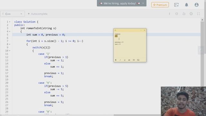Show the editor info icon
This screenshot has width=206, height=116.
tap(169, 14)
